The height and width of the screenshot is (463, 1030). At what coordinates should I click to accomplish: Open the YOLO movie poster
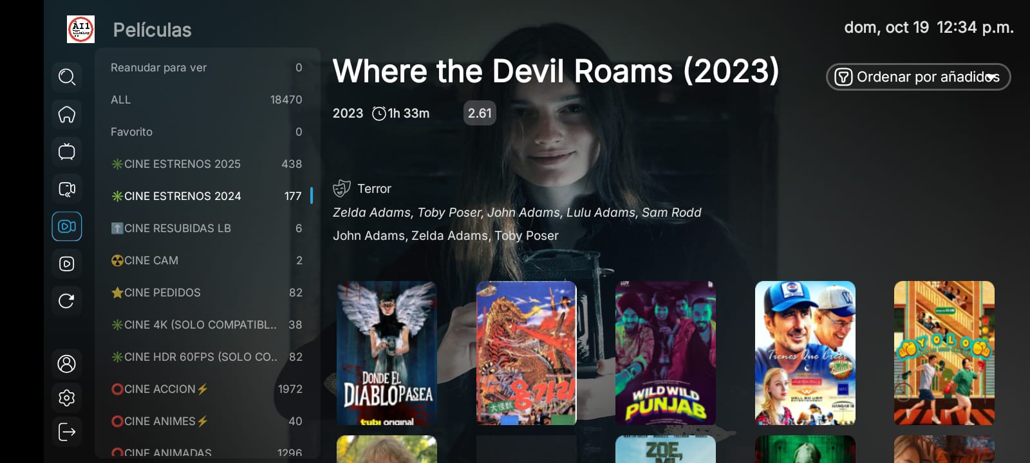click(944, 353)
